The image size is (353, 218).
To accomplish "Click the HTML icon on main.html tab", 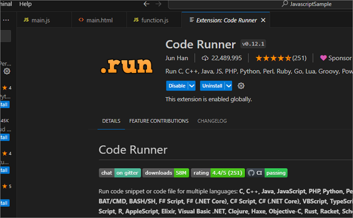I will 81,20.
